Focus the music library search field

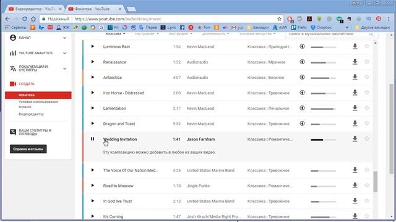332,34
